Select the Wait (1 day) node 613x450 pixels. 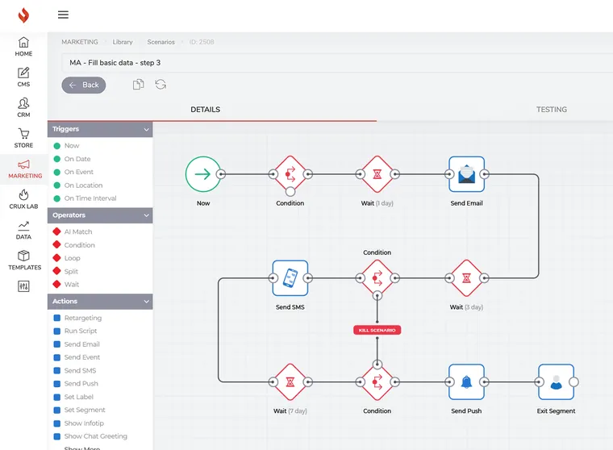coord(377,174)
